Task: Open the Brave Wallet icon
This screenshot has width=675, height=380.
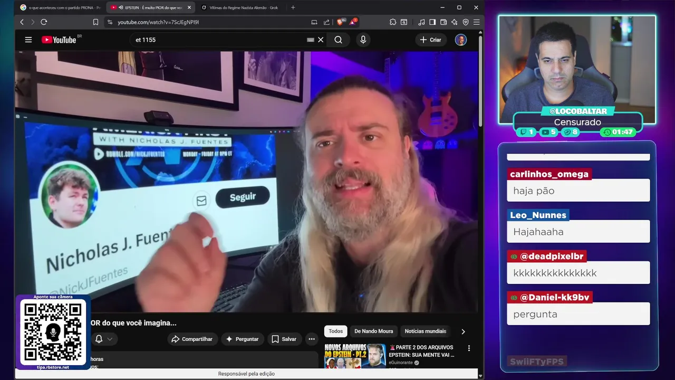Action: [x=443, y=22]
